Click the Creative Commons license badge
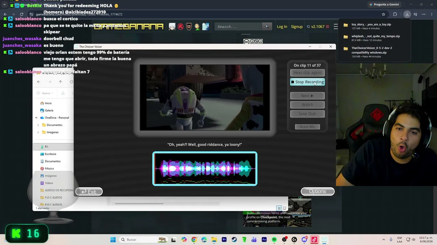The width and height of the screenshot is (437, 245). coord(253,41)
